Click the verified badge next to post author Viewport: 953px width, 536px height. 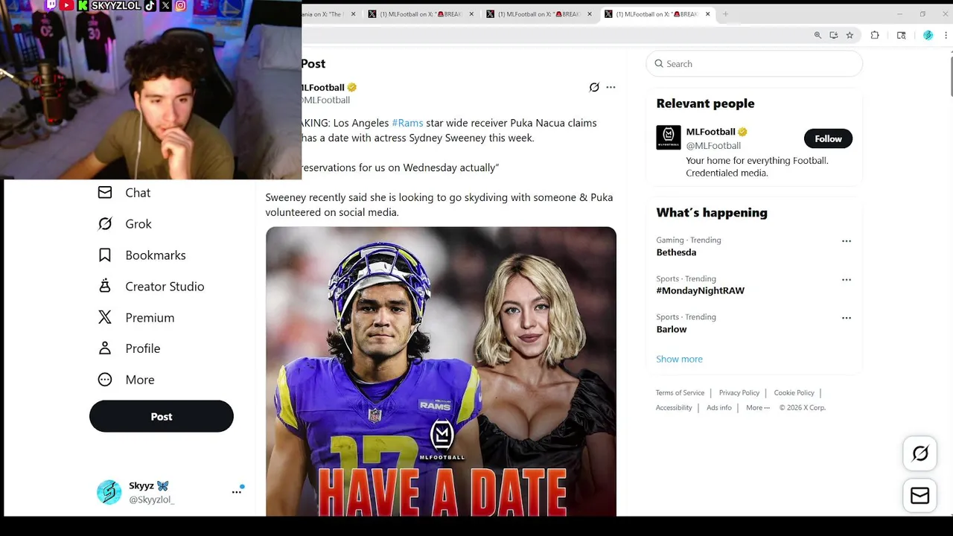352,87
